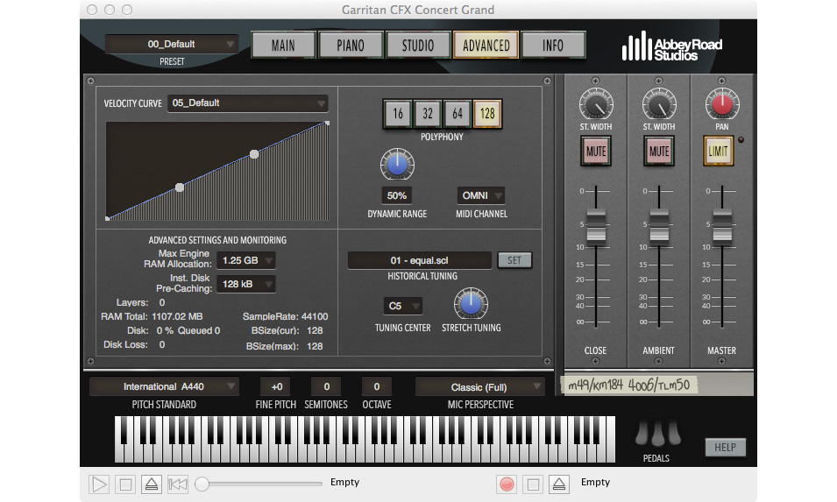Click the Dynamic Range blue knob

coord(396,164)
